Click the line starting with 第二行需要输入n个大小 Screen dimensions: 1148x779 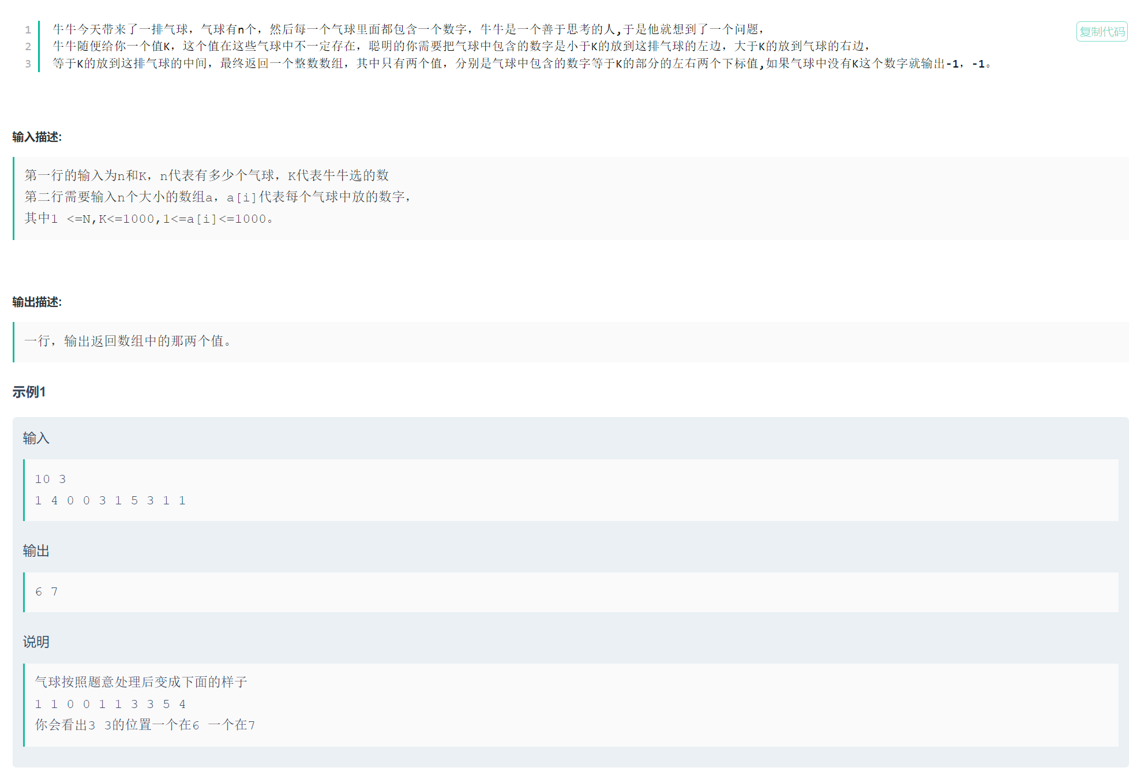pos(217,197)
